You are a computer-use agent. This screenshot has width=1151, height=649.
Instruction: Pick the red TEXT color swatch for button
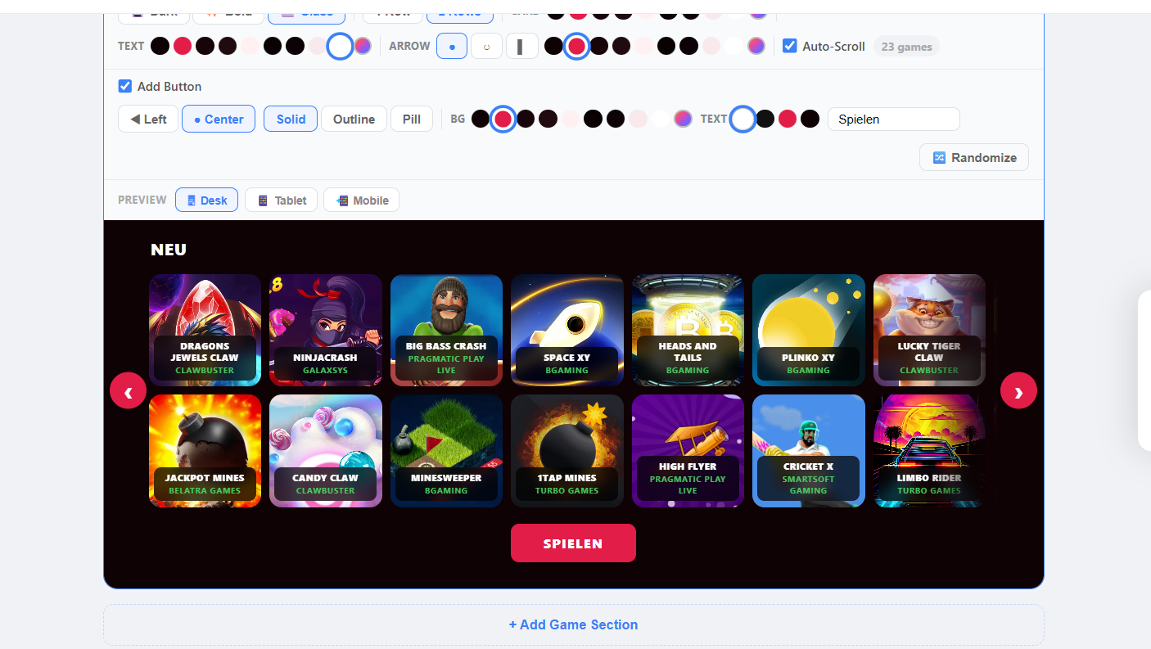787,119
